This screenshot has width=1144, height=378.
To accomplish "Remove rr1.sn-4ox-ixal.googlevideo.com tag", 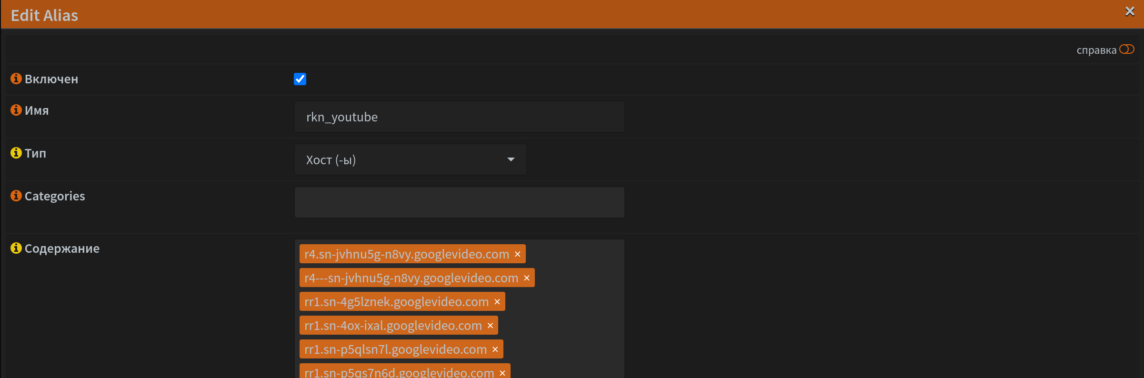I will (x=490, y=326).
